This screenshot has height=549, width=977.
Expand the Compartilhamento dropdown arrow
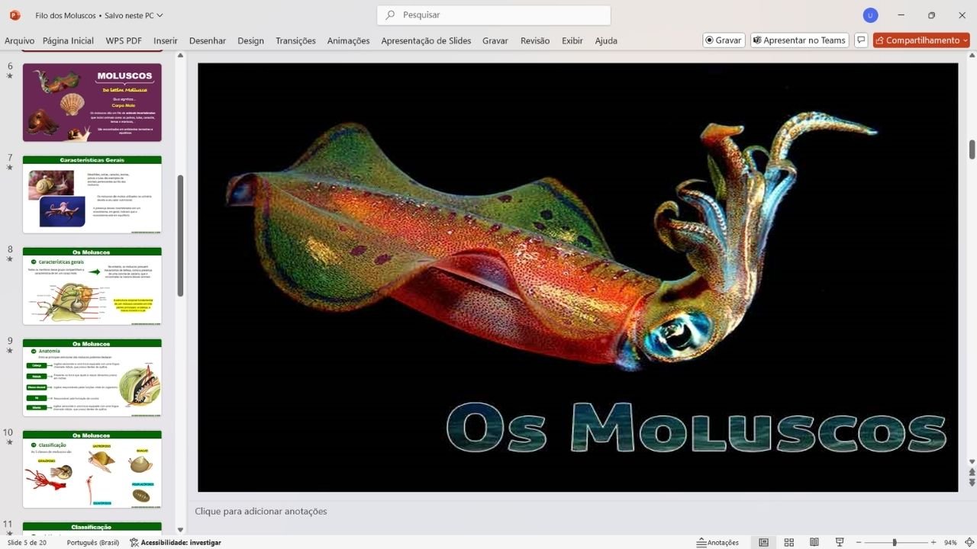point(966,40)
